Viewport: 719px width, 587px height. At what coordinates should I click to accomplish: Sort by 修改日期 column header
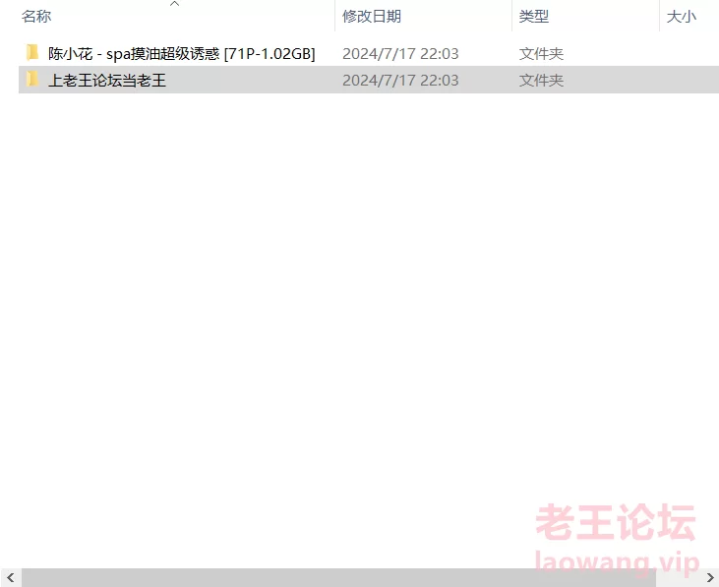click(x=372, y=17)
